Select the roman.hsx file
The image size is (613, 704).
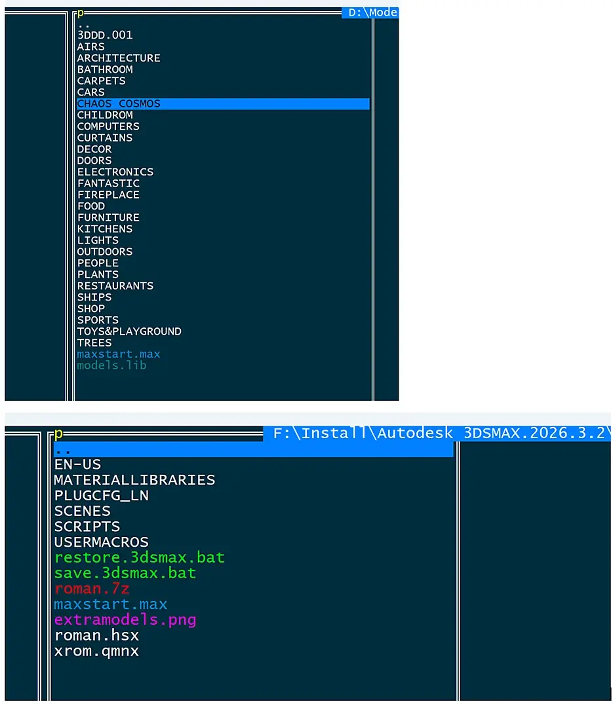(x=96, y=635)
